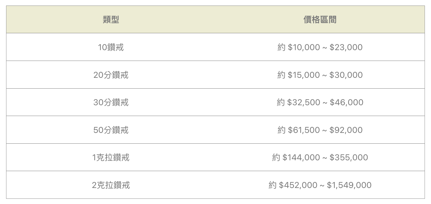Select the 50分鑽戒 type cell
Image resolution: width=431 pixels, height=204 pixels.
tap(111, 130)
